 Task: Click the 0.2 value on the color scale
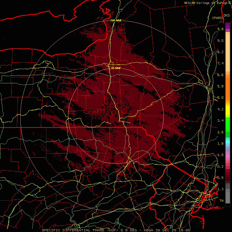pyautogui.click(x=220, y=167)
